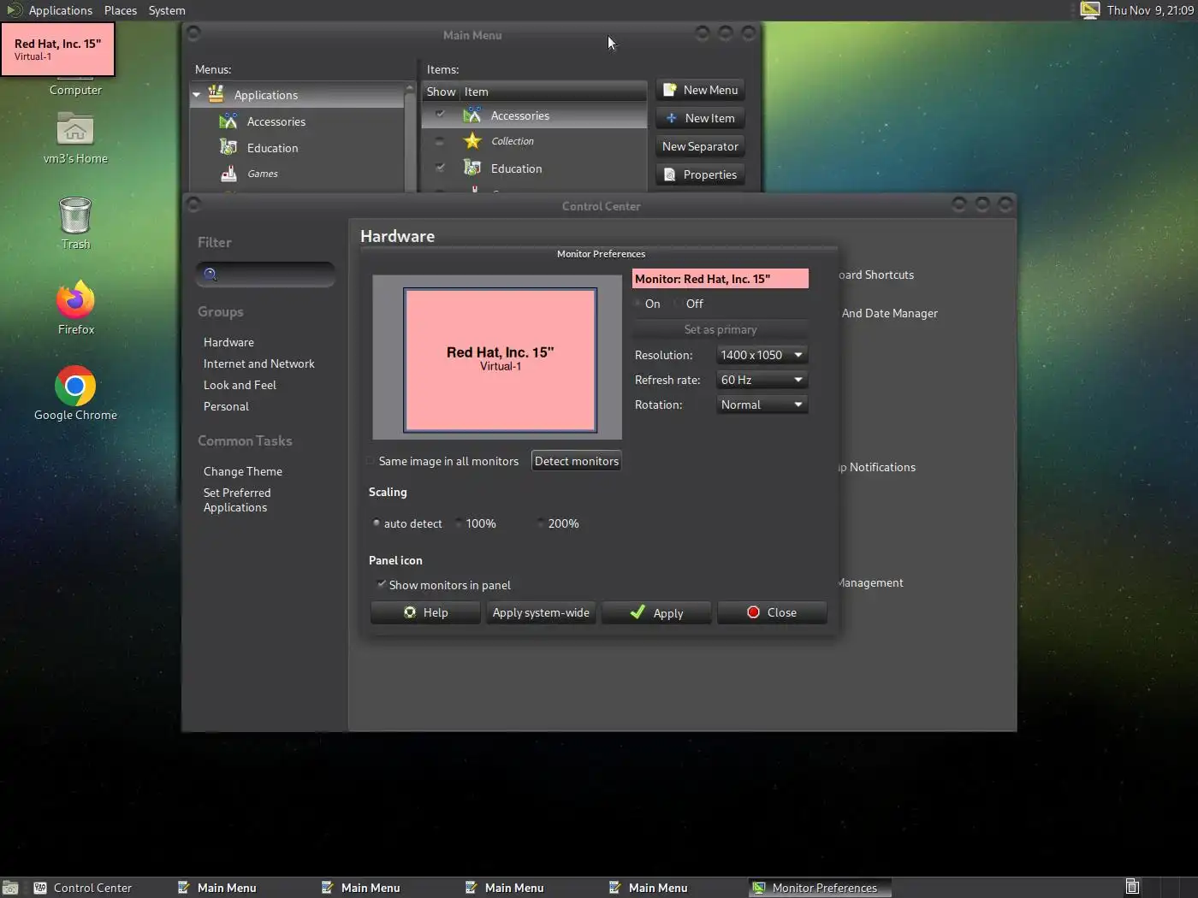Image resolution: width=1198 pixels, height=898 pixels.
Task: Click the Filter search input field
Action: coord(265,275)
